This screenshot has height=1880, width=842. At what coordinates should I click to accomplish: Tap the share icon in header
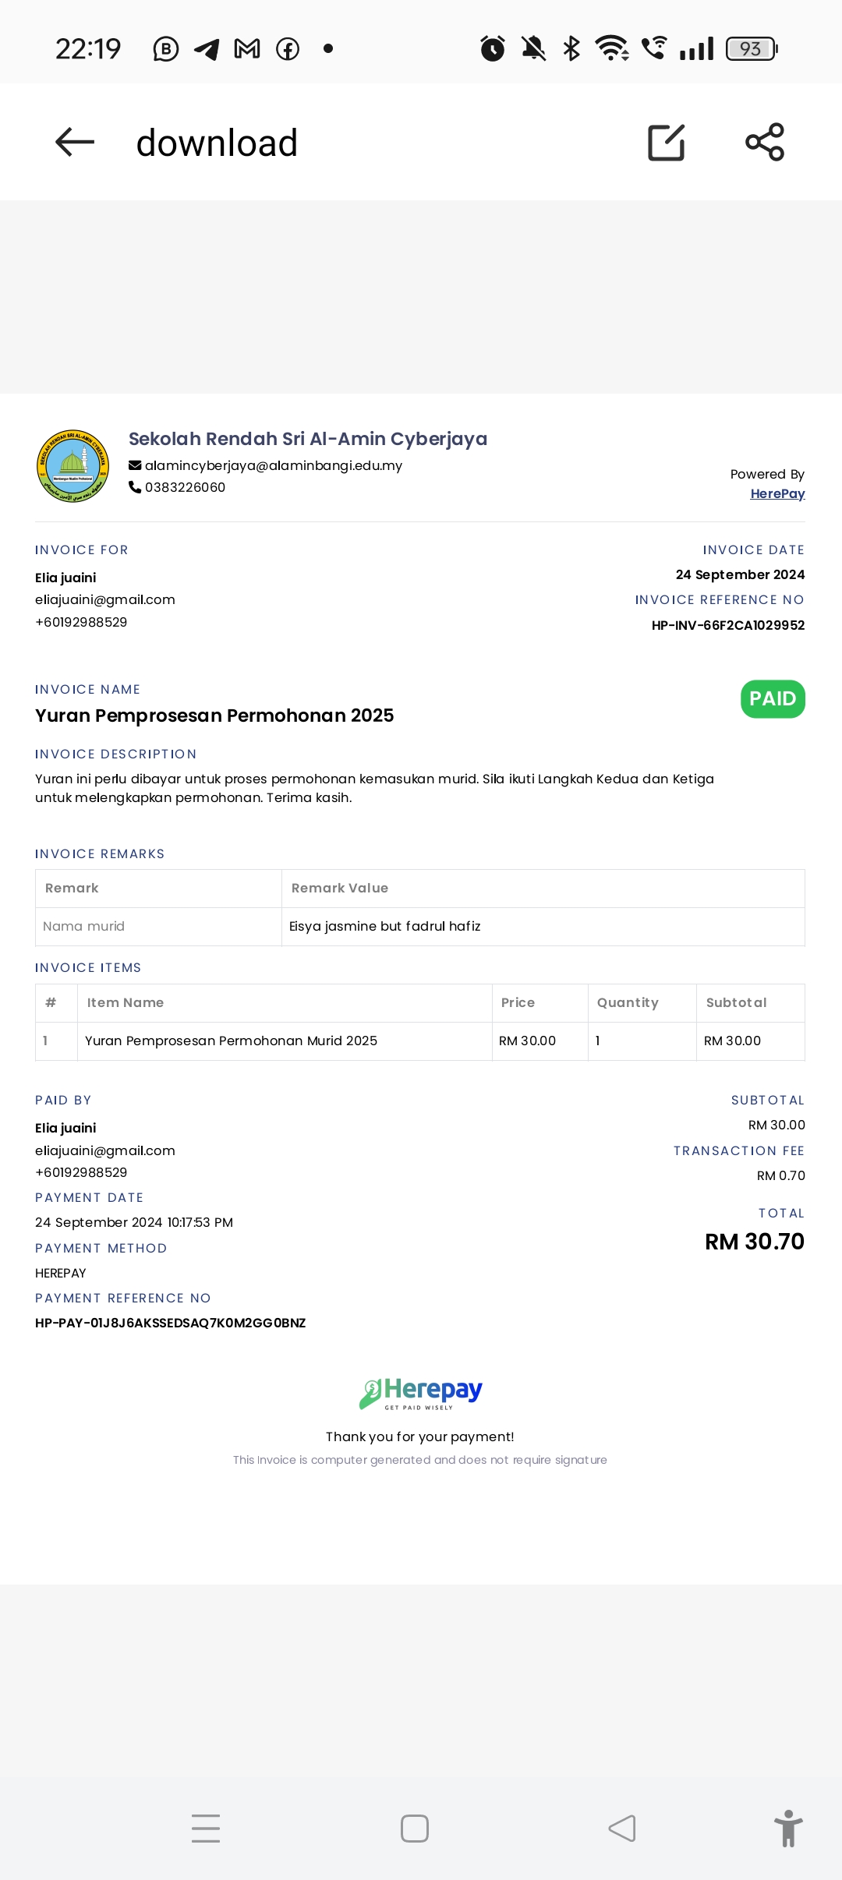coord(765,142)
